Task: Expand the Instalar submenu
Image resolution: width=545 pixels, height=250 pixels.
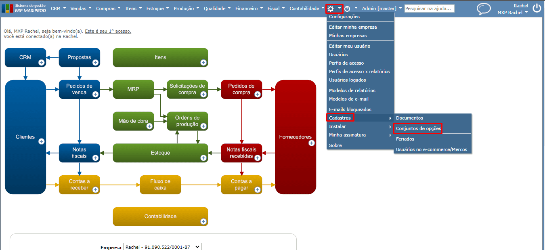Action: pos(360,126)
